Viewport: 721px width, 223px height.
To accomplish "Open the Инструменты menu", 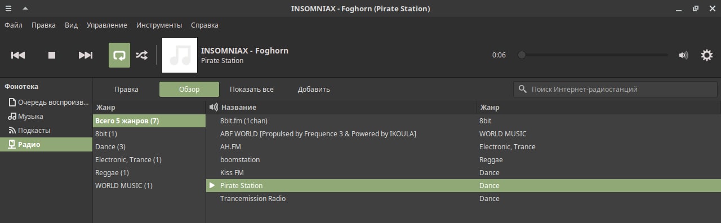I will tap(159, 25).
